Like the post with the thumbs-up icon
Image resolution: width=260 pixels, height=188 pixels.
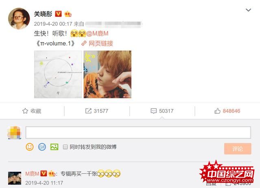coord(217,111)
